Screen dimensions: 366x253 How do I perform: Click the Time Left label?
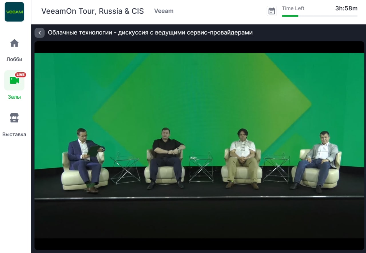click(x=293, y=8)
